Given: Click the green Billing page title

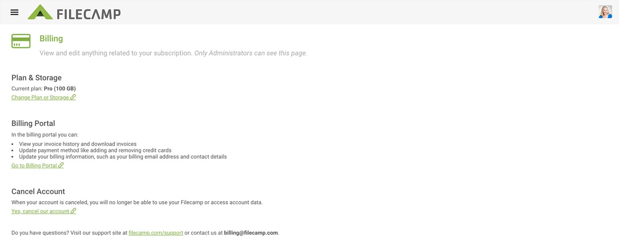Looking at the screenshot, I should [51, 39].
